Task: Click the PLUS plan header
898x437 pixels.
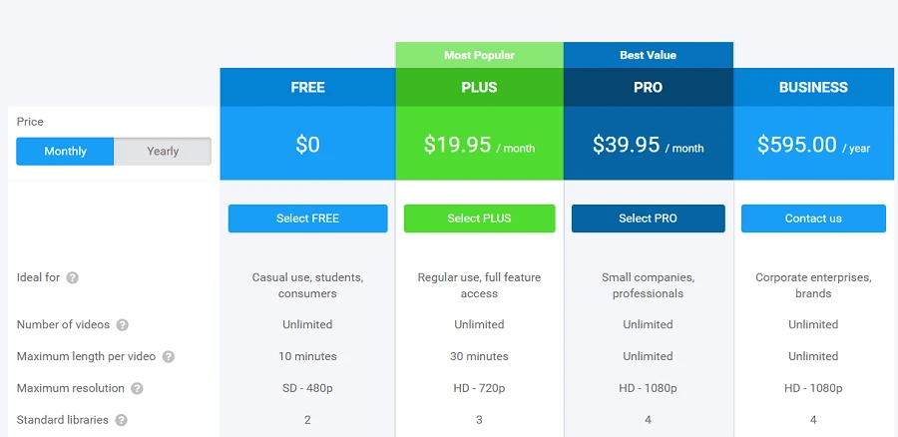Action: (x=479, y=87)
